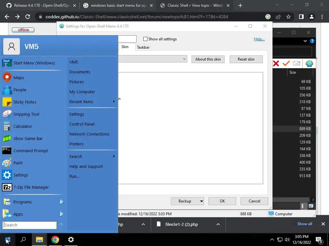Click the share page icon in address bar
The width and height of the screenshot is (329, 246).
tap(278, 17)
